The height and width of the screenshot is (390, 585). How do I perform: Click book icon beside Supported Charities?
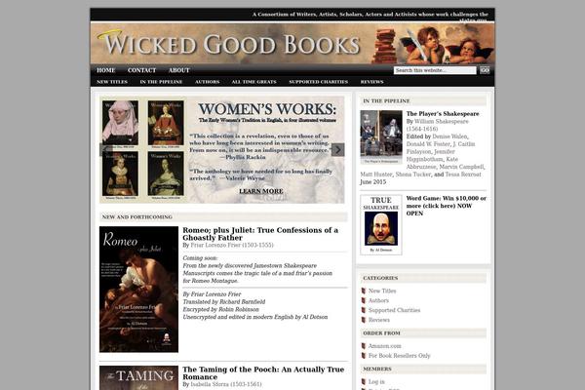click(x=364, y=310)
